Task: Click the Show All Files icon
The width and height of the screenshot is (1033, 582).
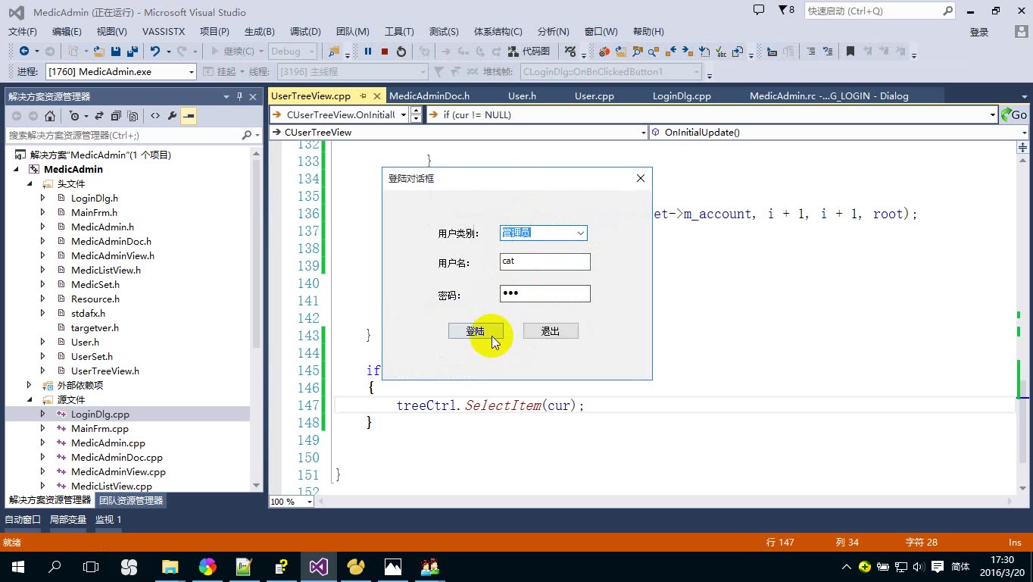Action: 133,116
